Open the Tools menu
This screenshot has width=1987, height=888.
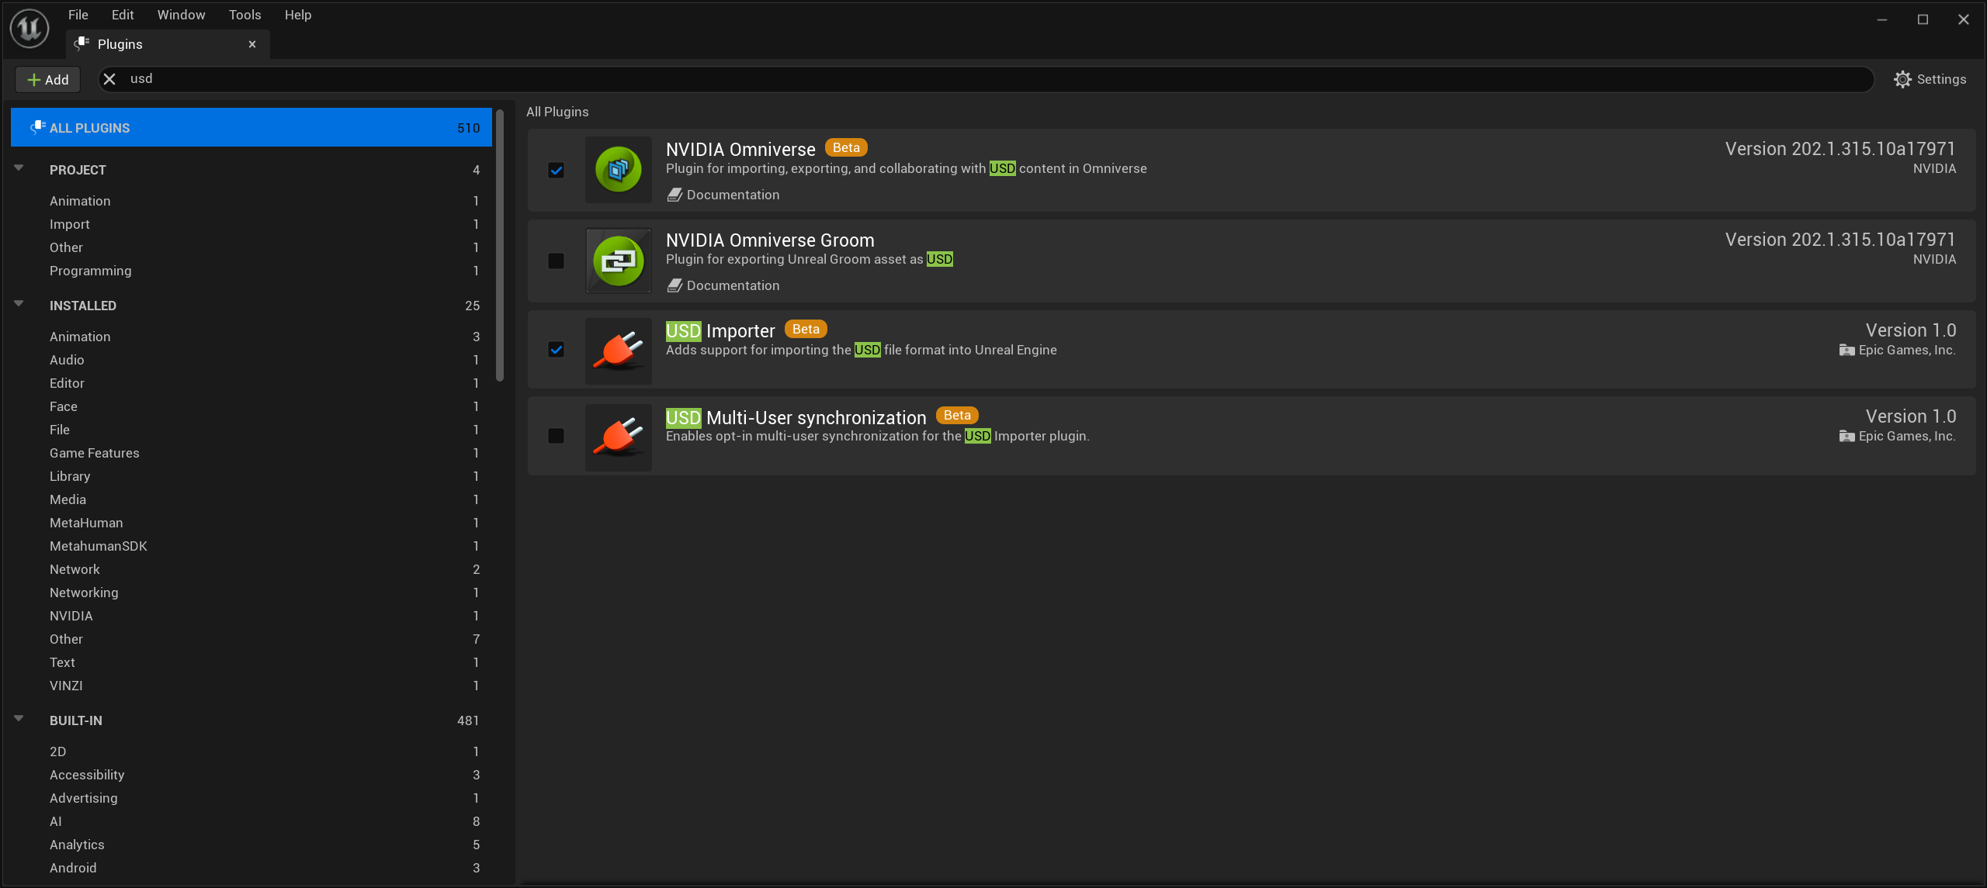click(244, 15)
